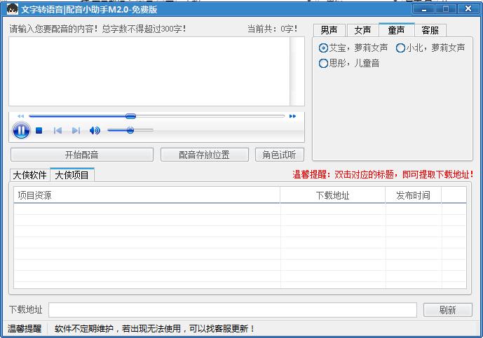
Task: Open the 客服 tab
Action: [430, 30]
